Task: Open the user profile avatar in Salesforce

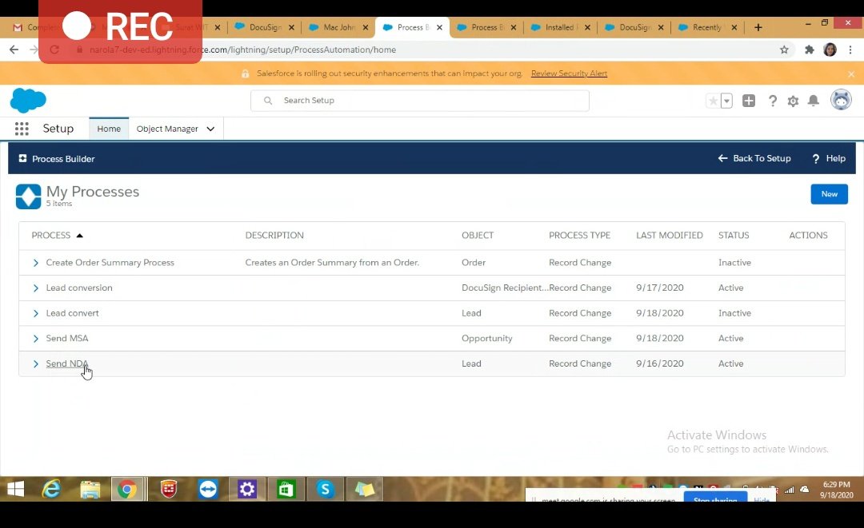Action: tap(841, 100)
